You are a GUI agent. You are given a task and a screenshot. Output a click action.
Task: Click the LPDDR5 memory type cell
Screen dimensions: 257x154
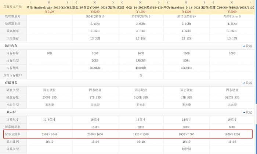click(141, 61)
